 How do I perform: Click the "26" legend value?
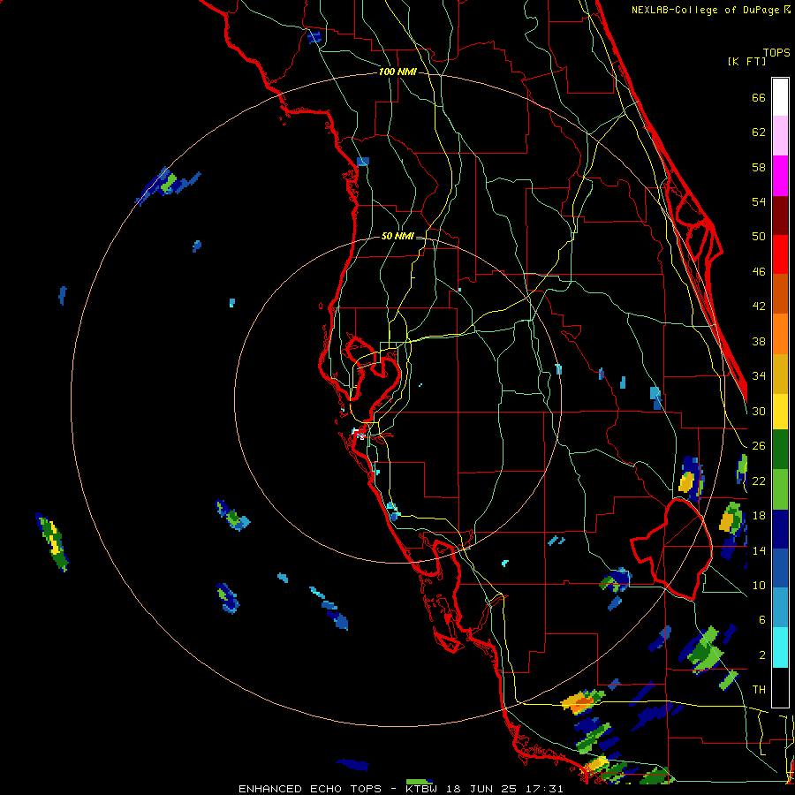point(759,446)
